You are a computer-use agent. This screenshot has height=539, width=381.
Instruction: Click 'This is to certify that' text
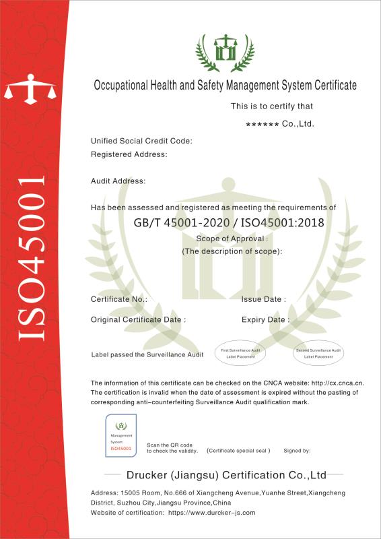click(x=272, y=106)
